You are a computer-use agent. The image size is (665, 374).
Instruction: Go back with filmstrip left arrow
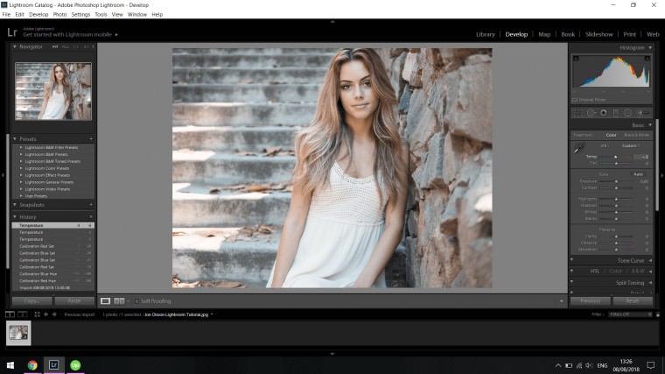pos(45,314)
